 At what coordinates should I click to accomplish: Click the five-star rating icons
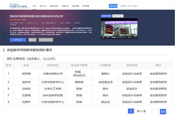(x=15, y=20)
